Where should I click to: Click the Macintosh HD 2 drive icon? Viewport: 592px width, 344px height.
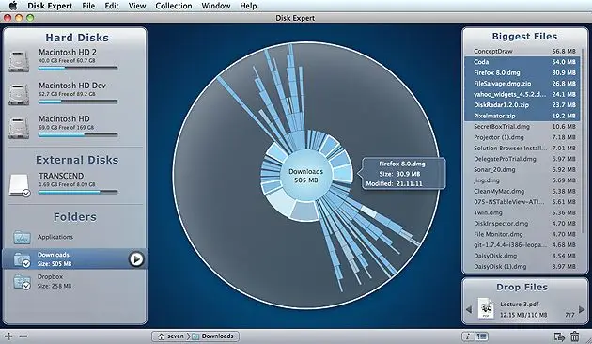click(19, 61)
